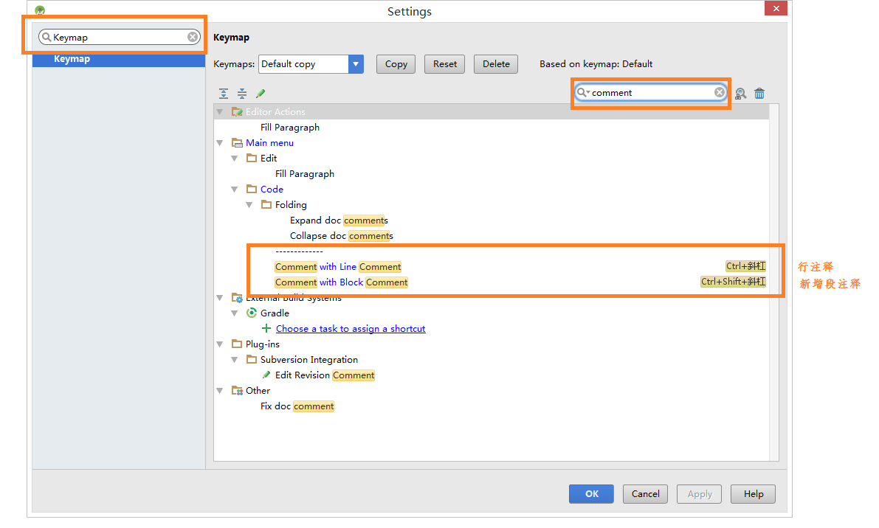Screen dimensions: 879x528
Task: Clear the comment filter search field
Action: point(719,93)
